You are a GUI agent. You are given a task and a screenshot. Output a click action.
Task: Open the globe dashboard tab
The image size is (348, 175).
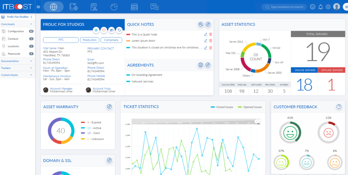pos(53,7)
